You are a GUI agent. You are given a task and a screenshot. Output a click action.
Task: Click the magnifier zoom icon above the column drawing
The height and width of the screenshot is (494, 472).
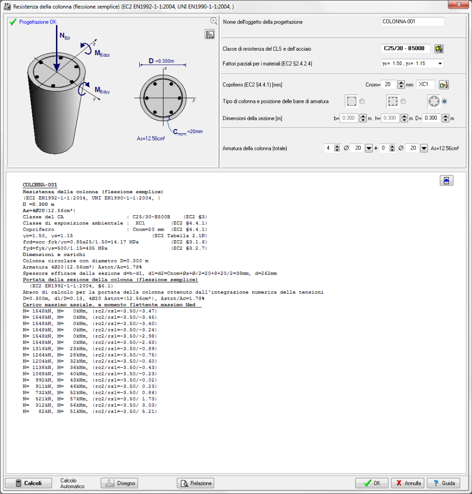[x=214, y=21]
